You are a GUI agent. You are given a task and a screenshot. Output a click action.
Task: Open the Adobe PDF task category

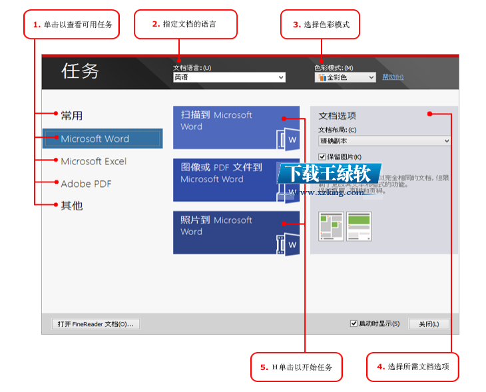click(86, 184)
